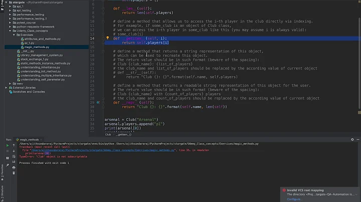
Task: Expand the venv folder
Action: pyautogui.click(x=10, y=83)
